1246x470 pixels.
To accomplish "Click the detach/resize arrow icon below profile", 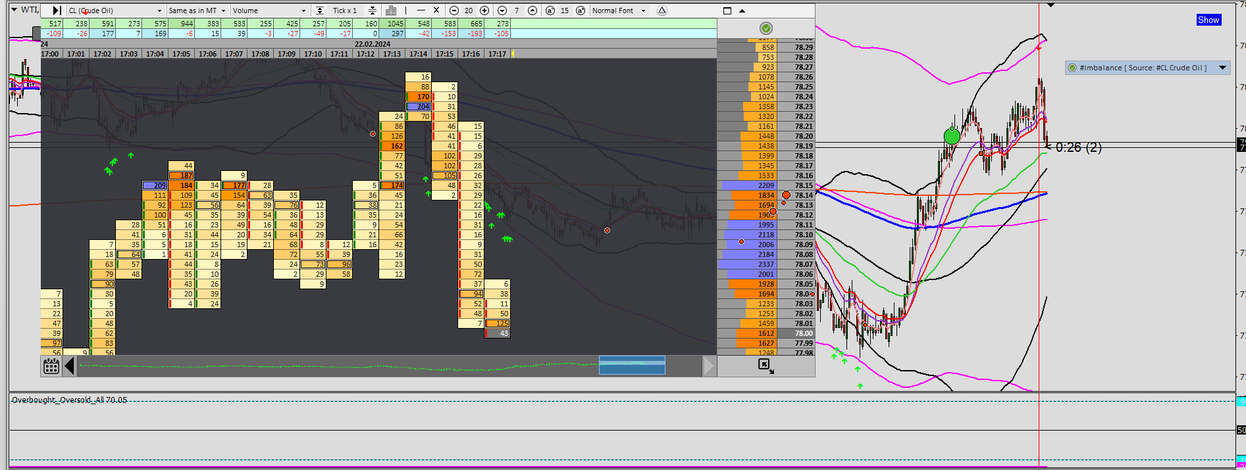I will coord(766,366).
